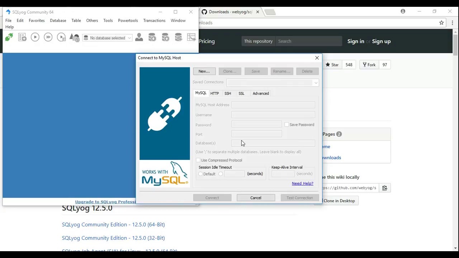This screenshot has width=459, height=258.
Task: Click the New... connection button
Action: (x=204, y=71)
